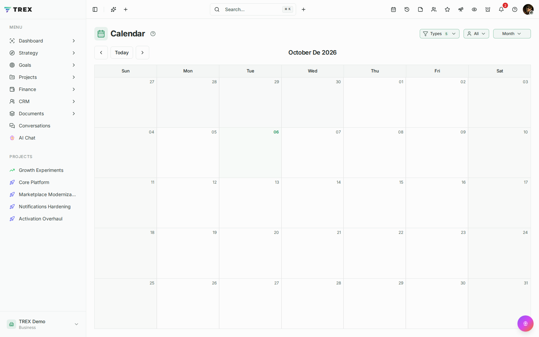Open the Types filter dropdown
Image resolution: width=539 pixels, height=337 pixels.
(440, 34)
